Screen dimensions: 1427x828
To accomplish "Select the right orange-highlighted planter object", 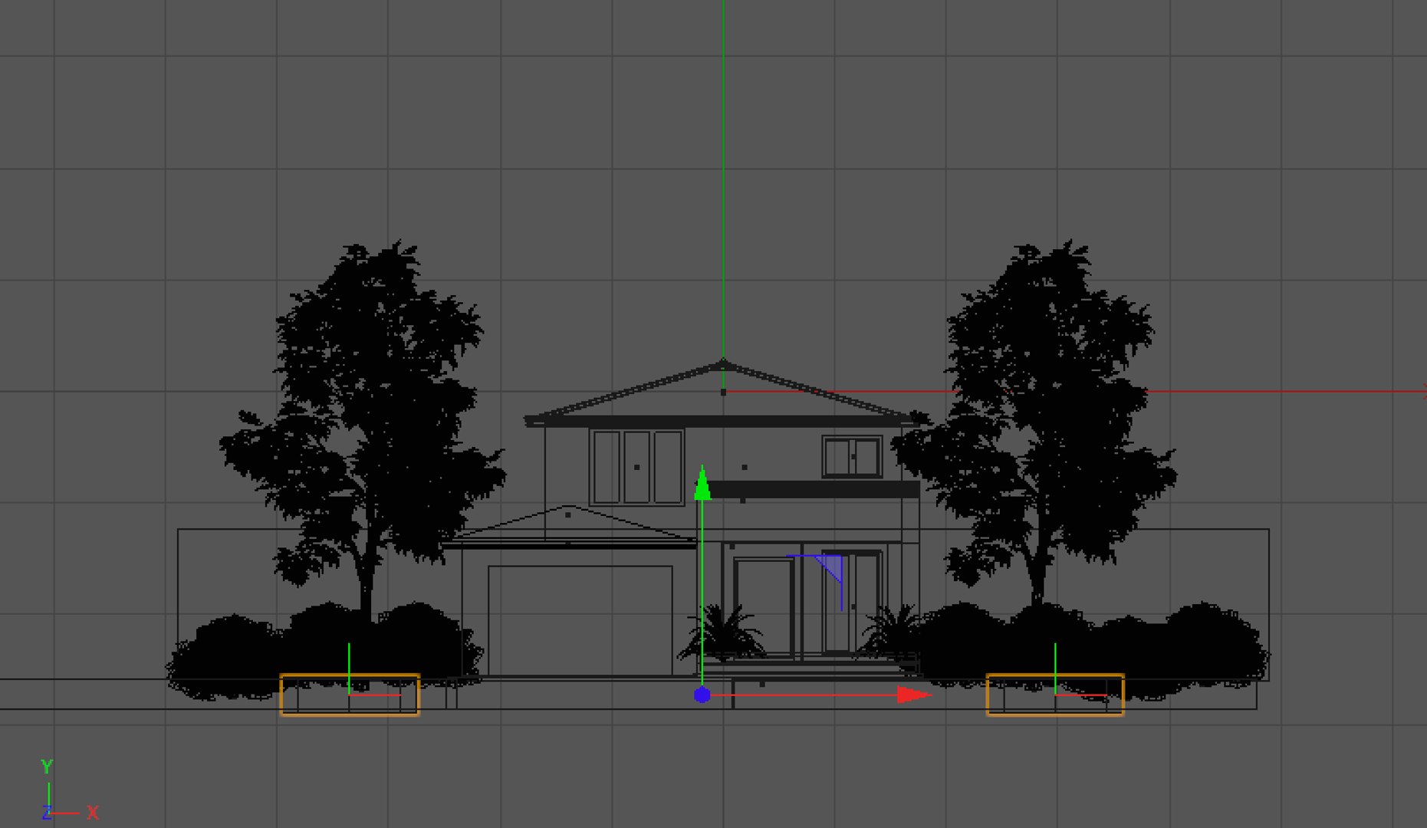I will 1055,695.
